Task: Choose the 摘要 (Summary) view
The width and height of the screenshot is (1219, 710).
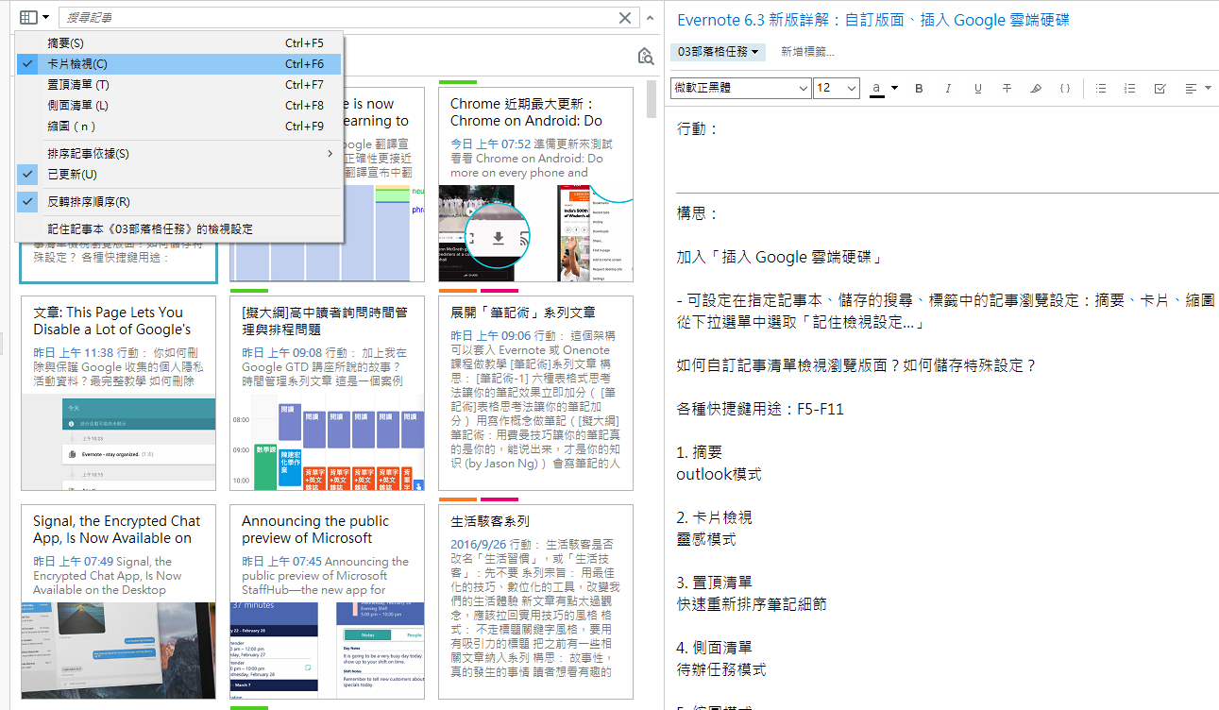Action: (179, 43)
